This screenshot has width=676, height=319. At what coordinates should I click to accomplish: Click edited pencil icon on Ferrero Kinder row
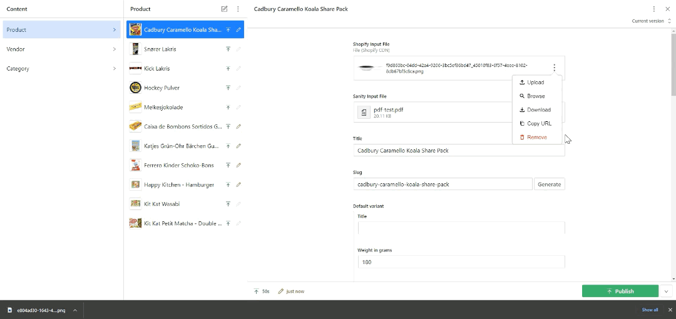point(238,165)
